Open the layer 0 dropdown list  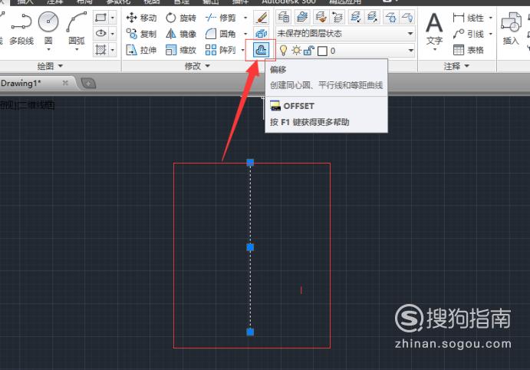coord(410,51)
